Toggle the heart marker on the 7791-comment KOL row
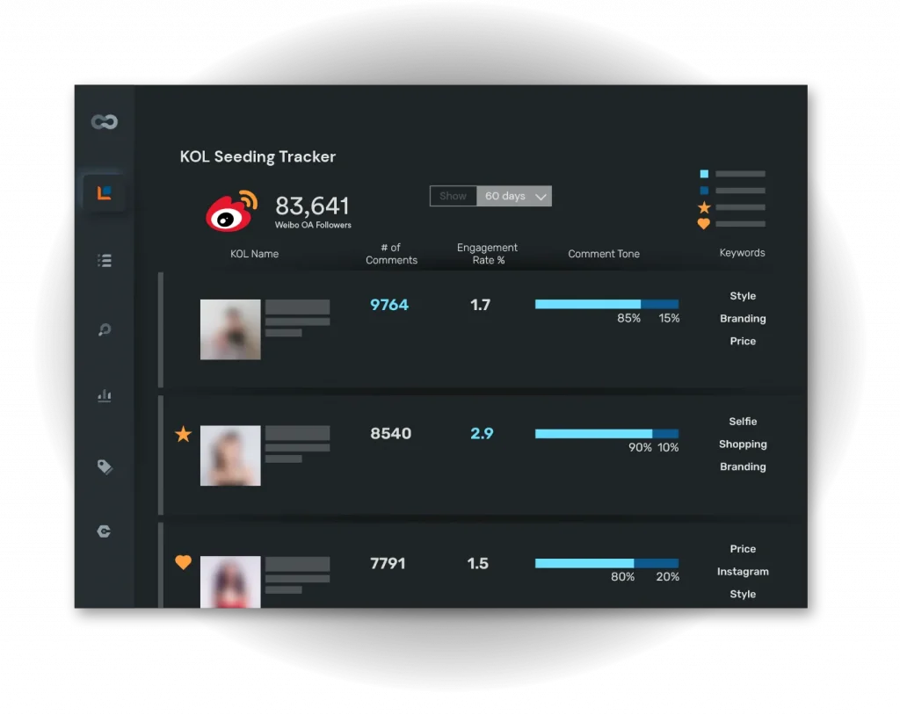900x715 pixels. tap(183, 562)
